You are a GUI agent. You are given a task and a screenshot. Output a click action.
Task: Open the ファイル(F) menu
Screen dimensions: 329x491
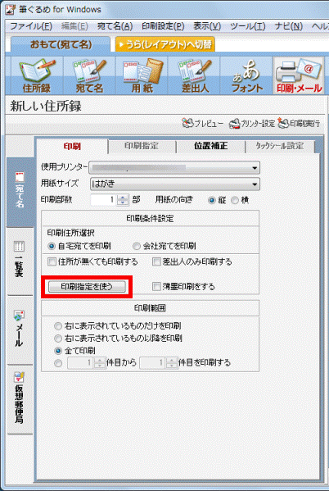click(x=31, y=26)
